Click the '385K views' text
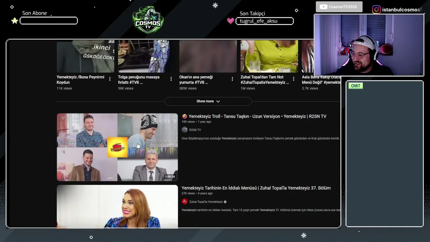 coord(188,88)
